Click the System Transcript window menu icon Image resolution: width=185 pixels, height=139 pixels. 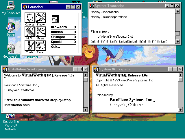(x=92, y=6)
